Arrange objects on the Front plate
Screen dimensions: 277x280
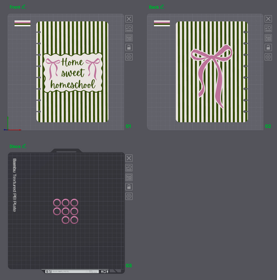pos(129,38)
